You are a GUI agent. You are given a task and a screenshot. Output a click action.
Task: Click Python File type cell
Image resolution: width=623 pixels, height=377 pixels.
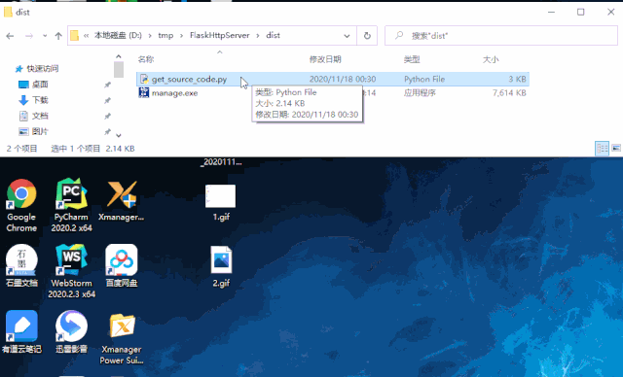point(424,80)
